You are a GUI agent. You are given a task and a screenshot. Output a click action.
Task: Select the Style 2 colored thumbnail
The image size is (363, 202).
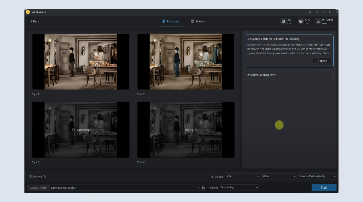point(186,62)
